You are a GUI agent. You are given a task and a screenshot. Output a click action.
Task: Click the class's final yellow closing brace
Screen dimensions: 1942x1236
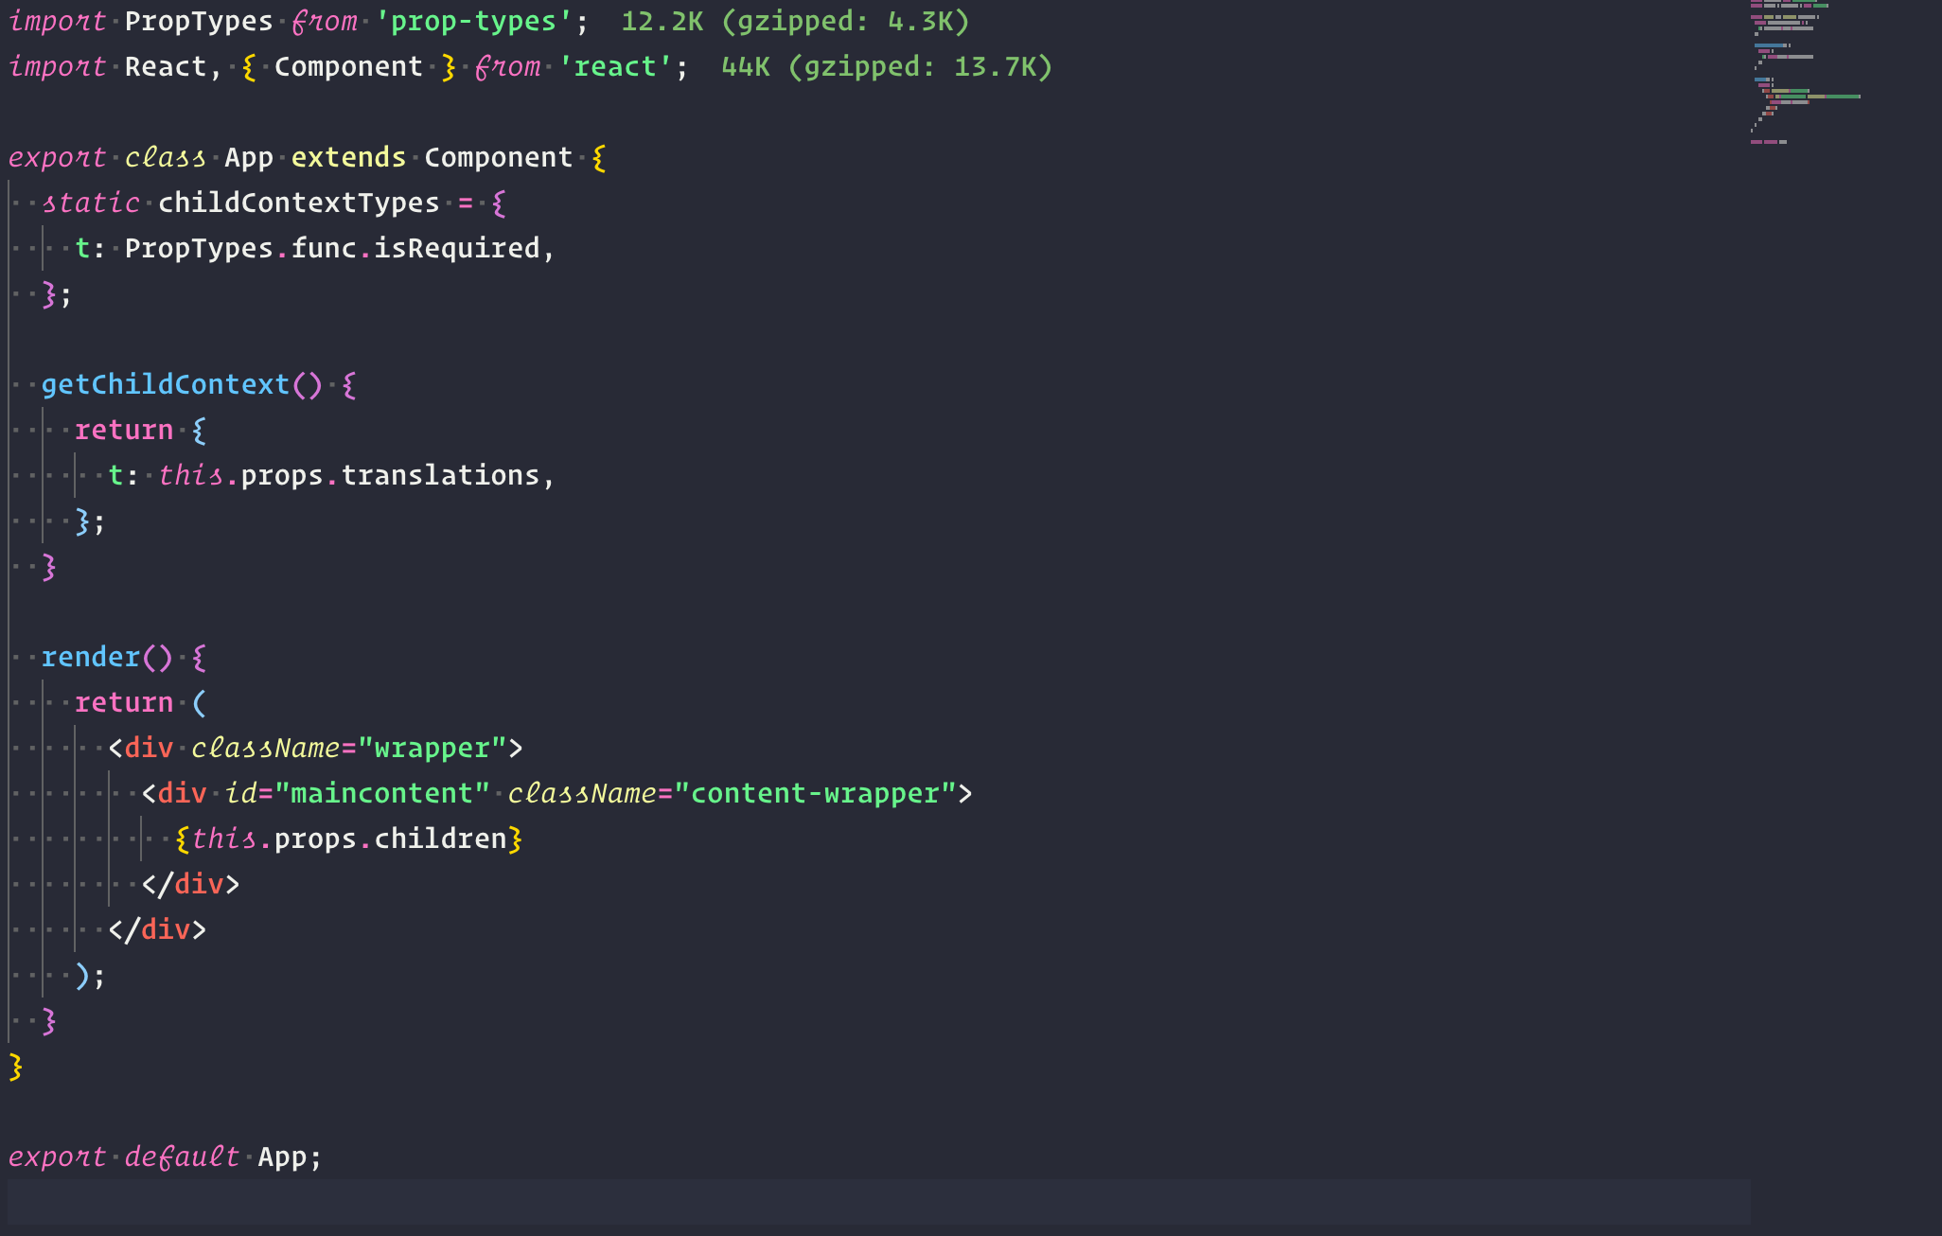(x=15, y=1067)
